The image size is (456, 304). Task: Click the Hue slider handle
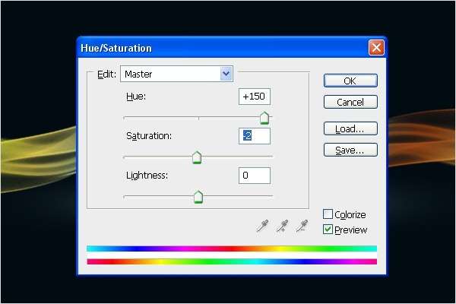[264, 118]
